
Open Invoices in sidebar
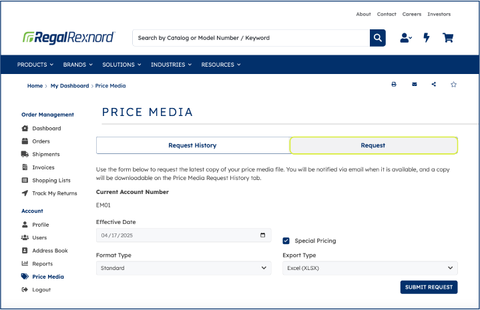(43, 167)
